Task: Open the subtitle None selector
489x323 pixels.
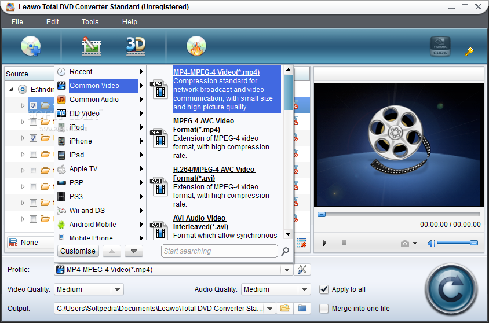Action: pyautogui.click(x=31, y=243)
